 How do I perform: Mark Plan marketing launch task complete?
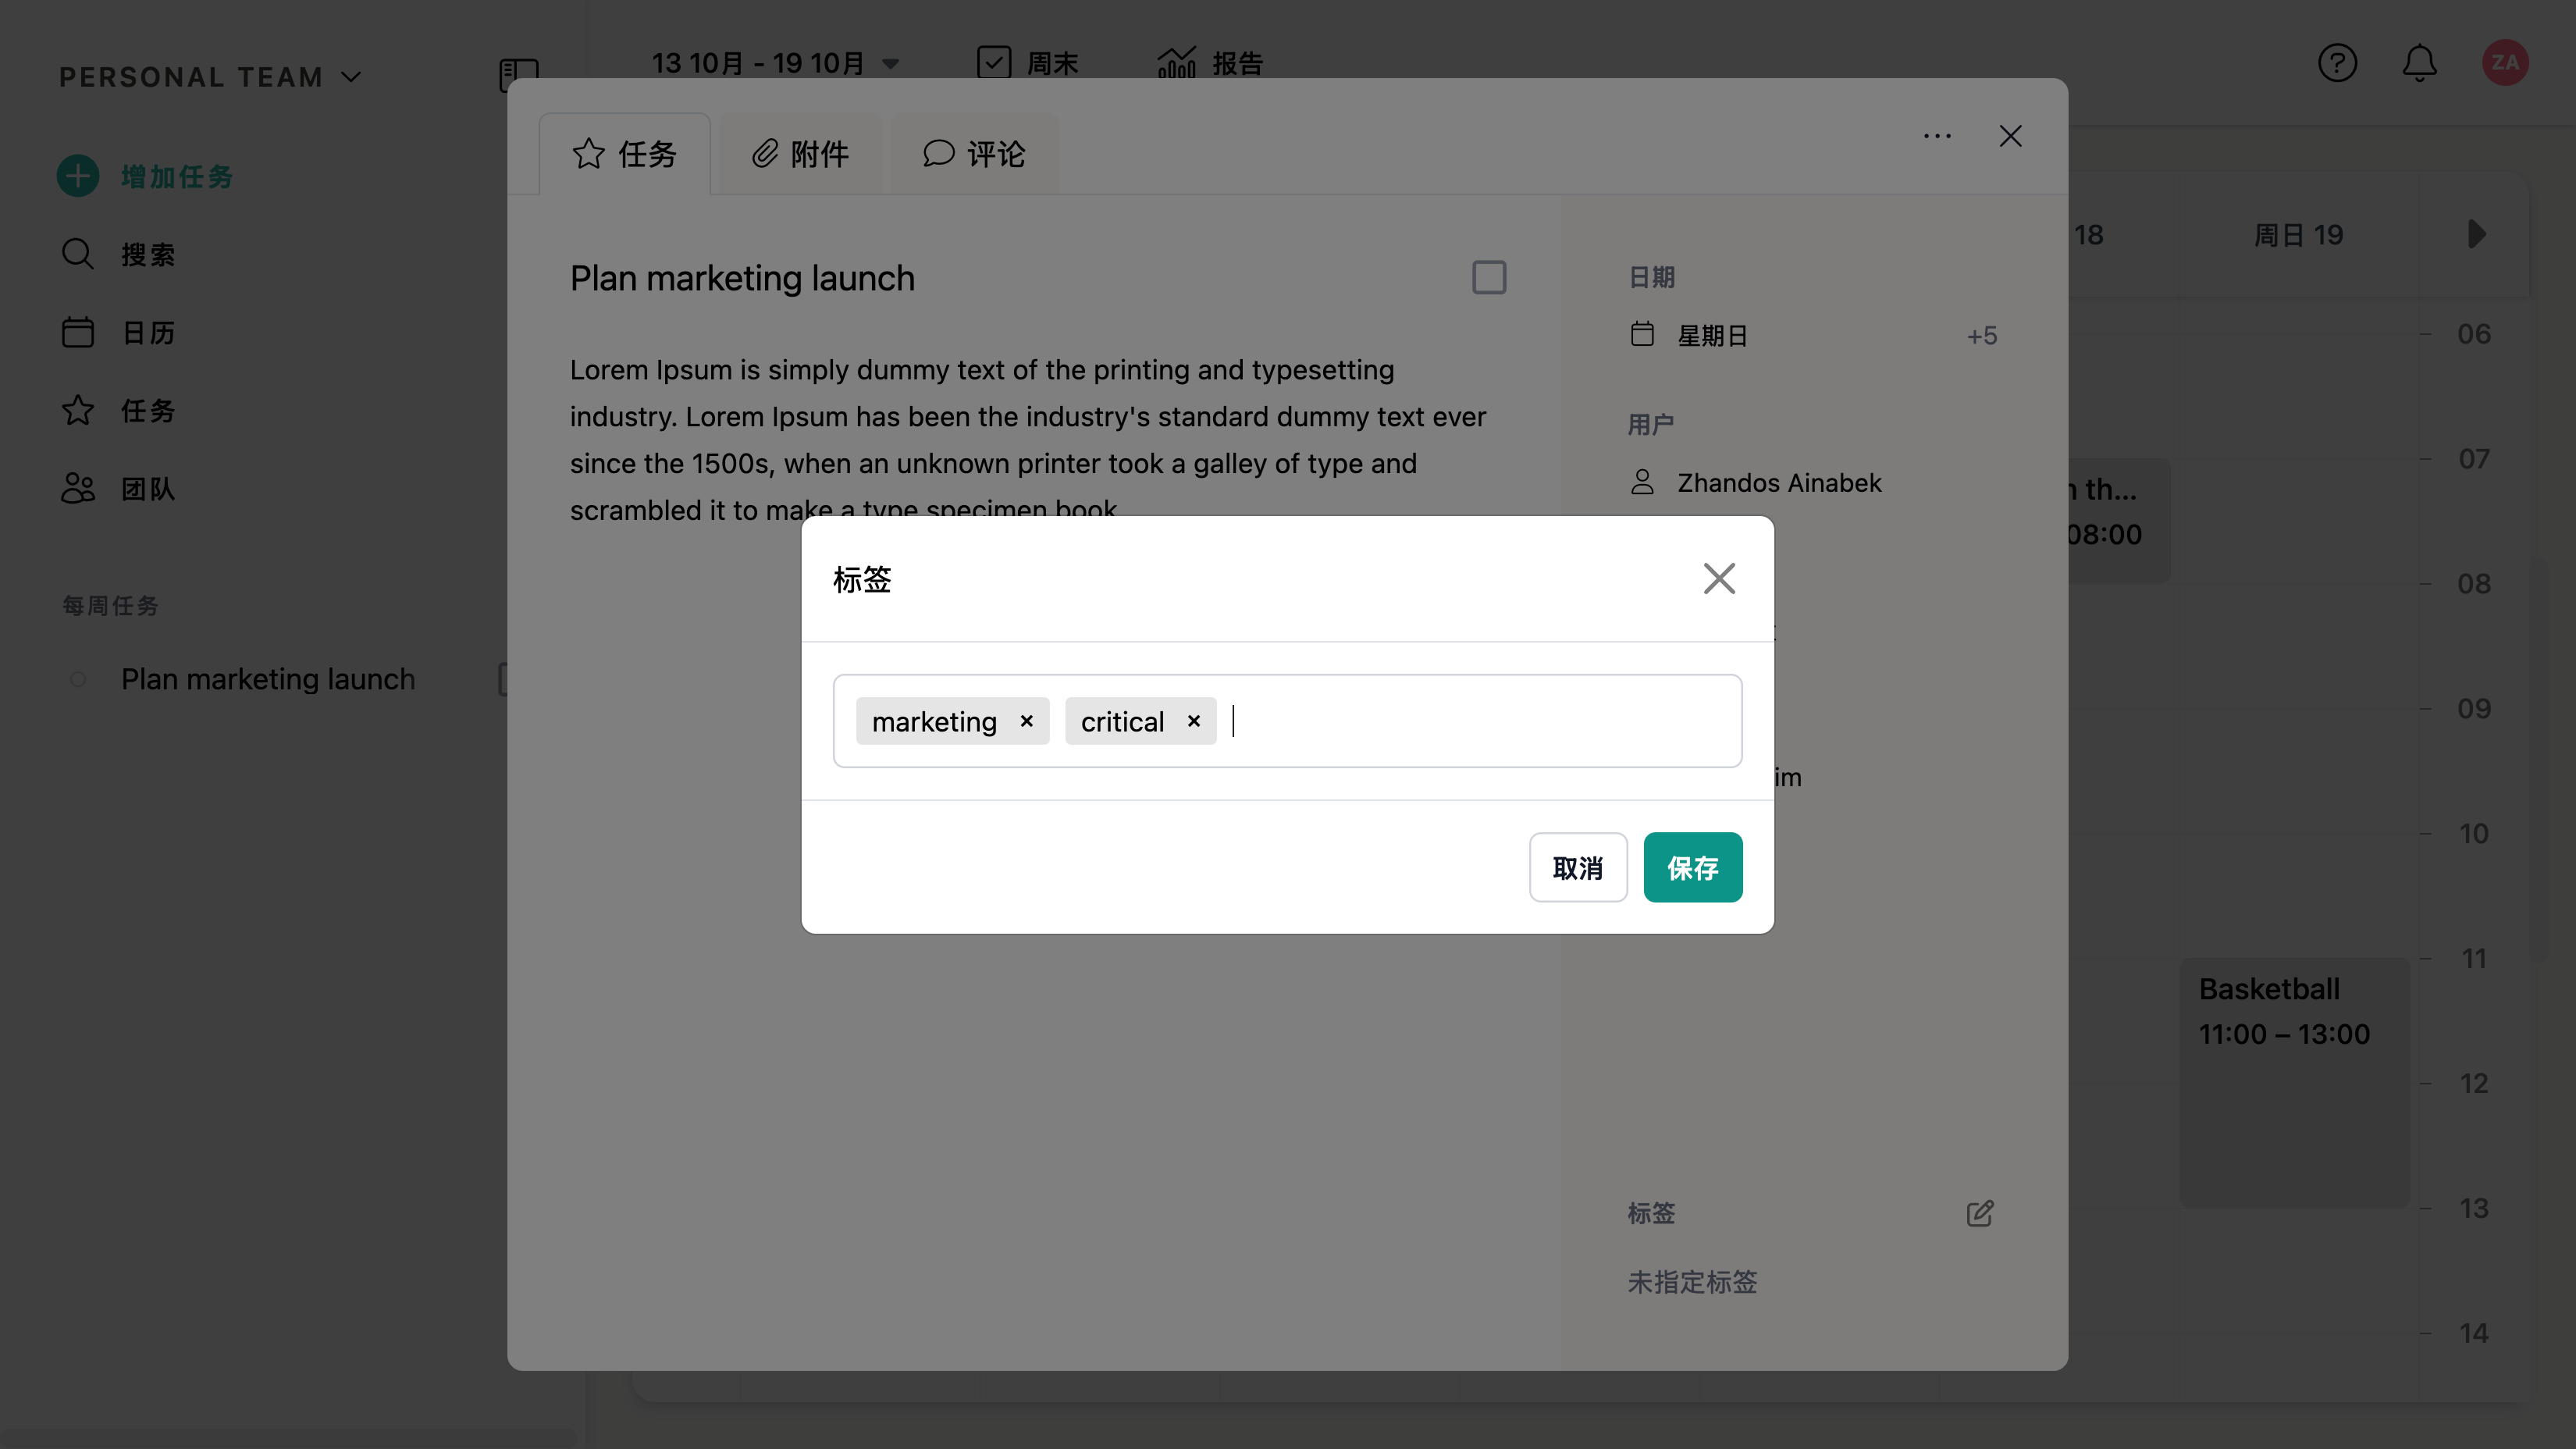1488,277
